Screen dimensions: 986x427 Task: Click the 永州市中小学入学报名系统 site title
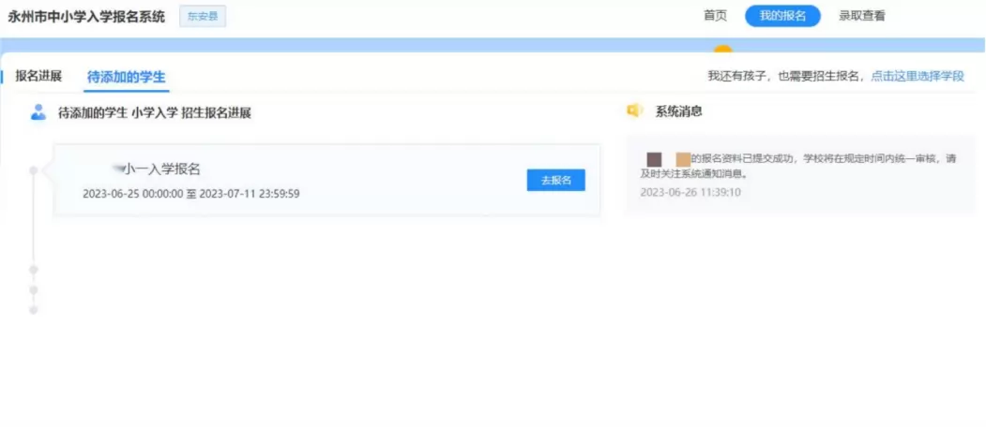pyautogui.click(x=86, y=17)
